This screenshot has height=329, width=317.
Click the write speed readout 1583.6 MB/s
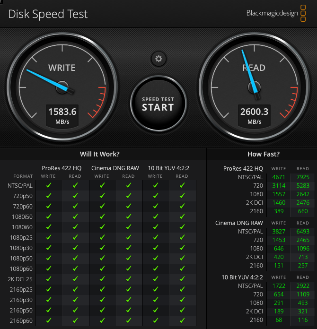click(62, 116)
